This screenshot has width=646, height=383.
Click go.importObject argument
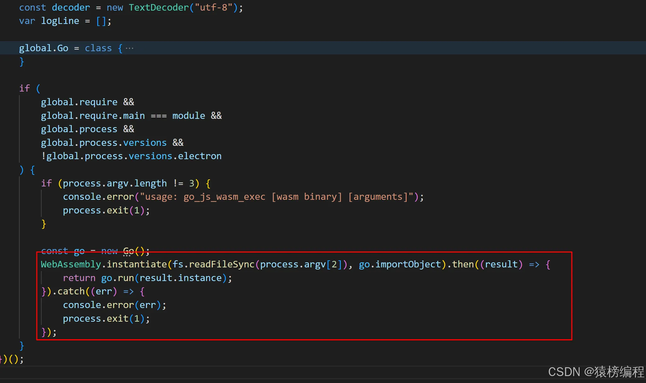(x=400, y=264)
